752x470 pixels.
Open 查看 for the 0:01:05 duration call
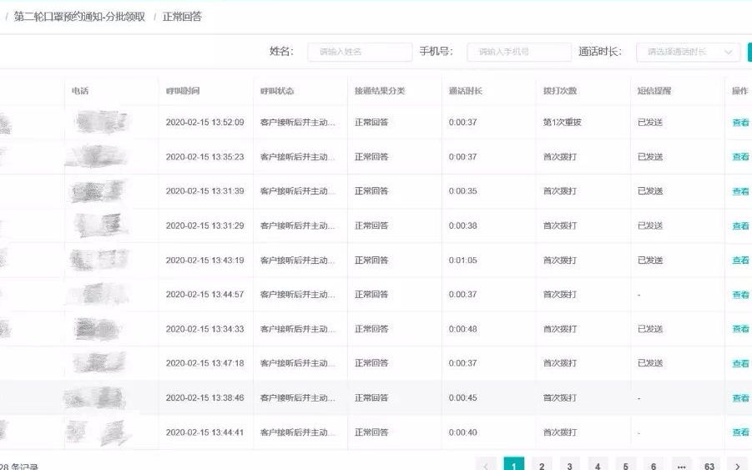pos(740,260)
